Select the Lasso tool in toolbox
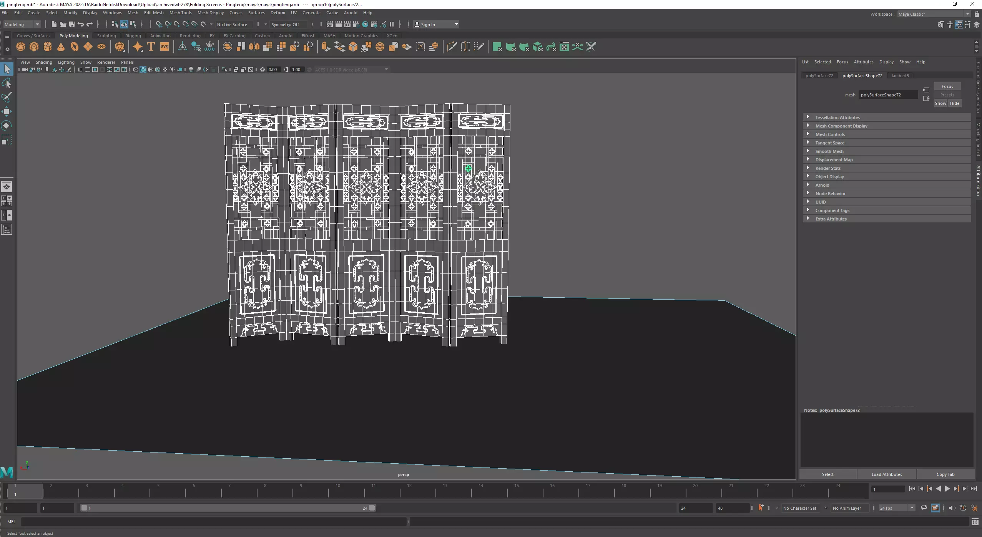 coord(7,83)
